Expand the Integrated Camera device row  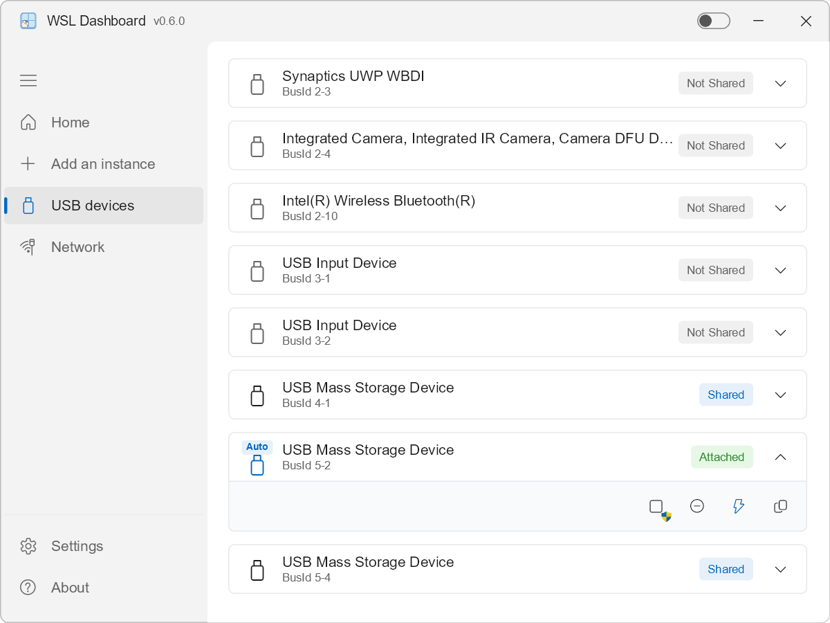coord(780,146)
